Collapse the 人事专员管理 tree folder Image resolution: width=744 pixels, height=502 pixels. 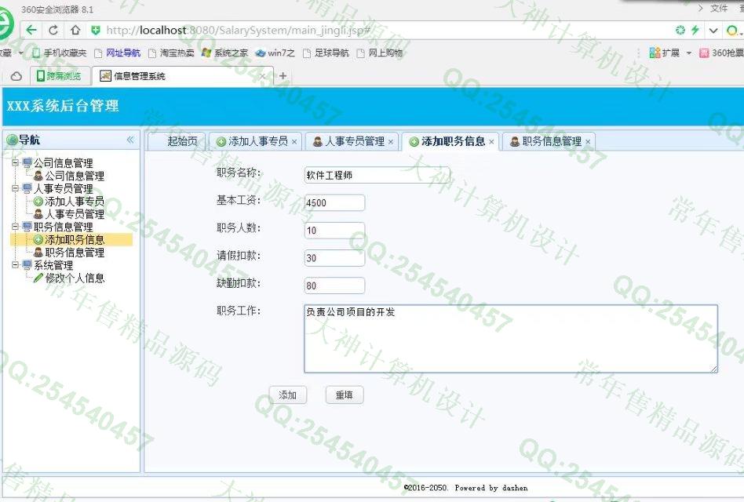pyautogui.click(x=16, y=189)
